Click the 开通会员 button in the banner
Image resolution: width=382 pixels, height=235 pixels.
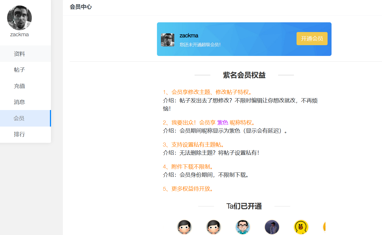312,39
